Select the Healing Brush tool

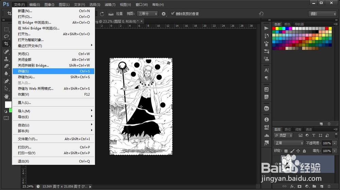[6, 52]
